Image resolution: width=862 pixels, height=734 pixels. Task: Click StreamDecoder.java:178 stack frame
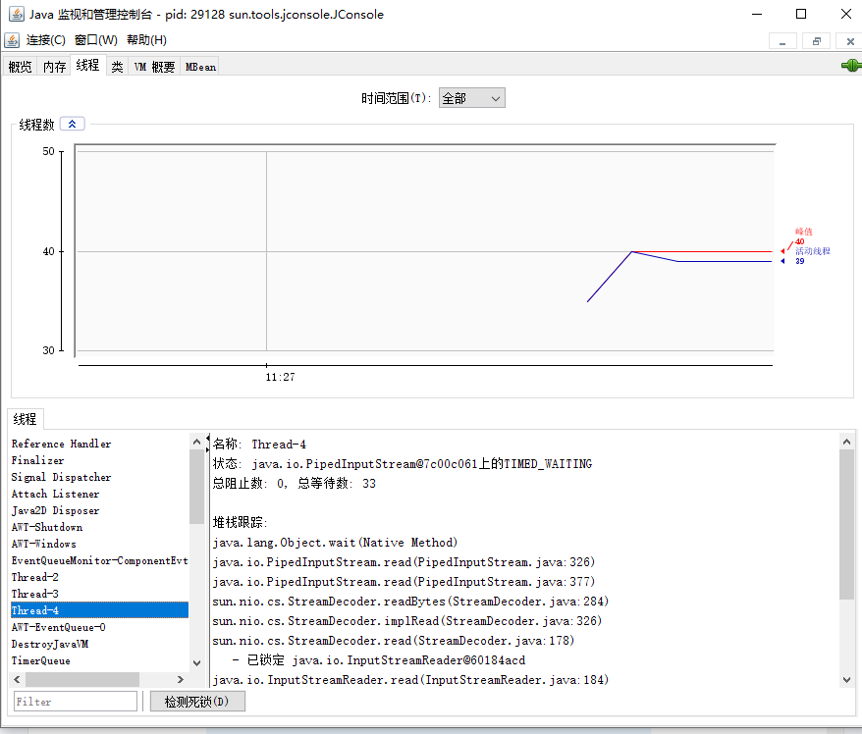pos(394,641)
